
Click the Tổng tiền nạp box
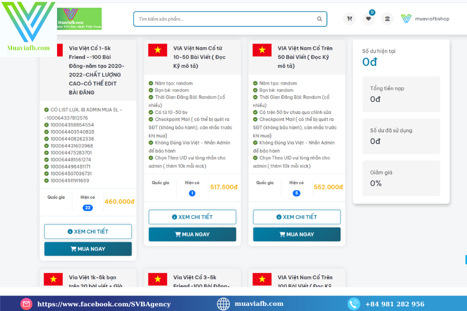coord(401,94)
